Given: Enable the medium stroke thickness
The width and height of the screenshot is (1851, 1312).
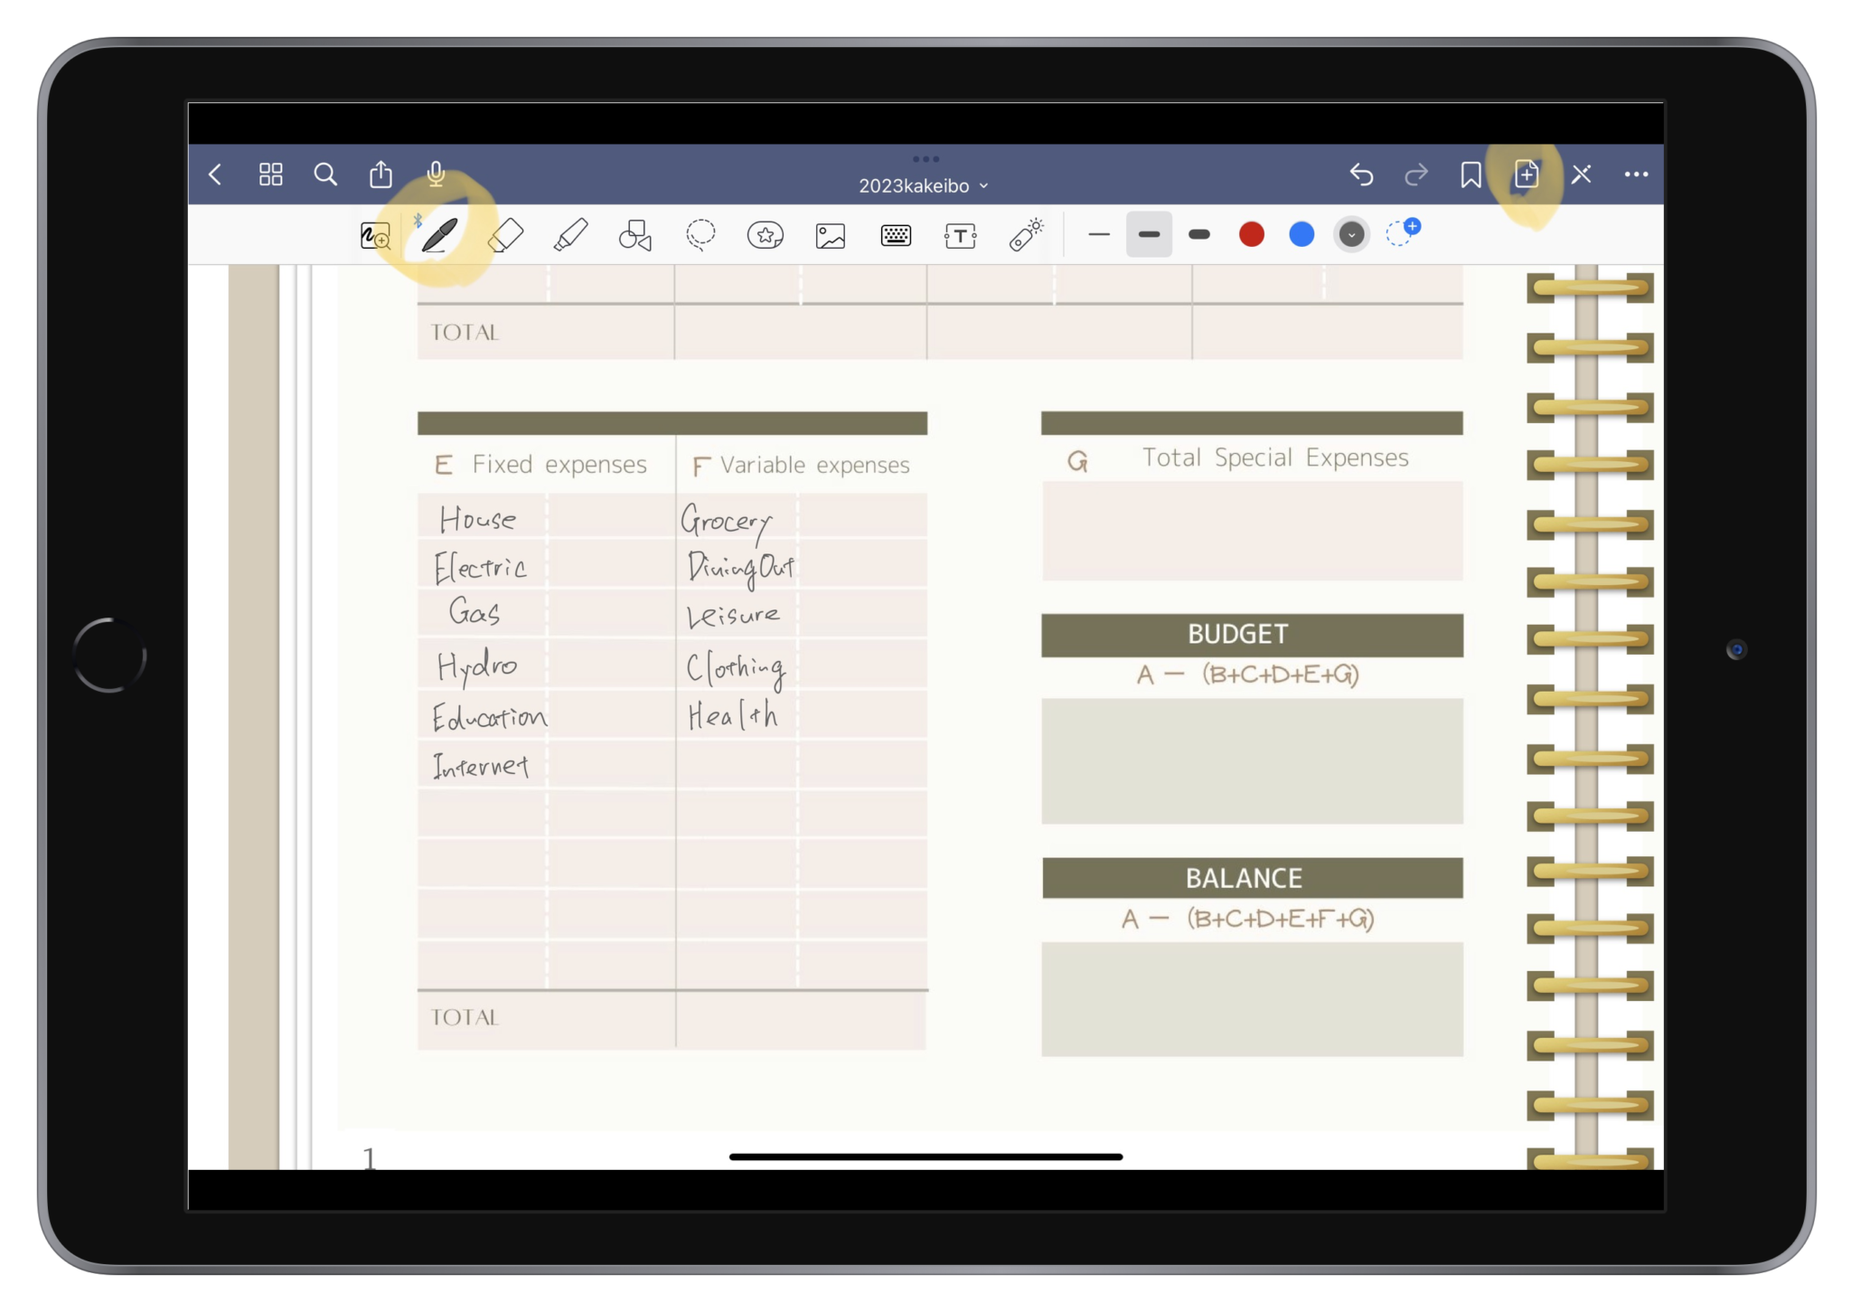Looking at the screenshot, I should [x=1149, y=234].
